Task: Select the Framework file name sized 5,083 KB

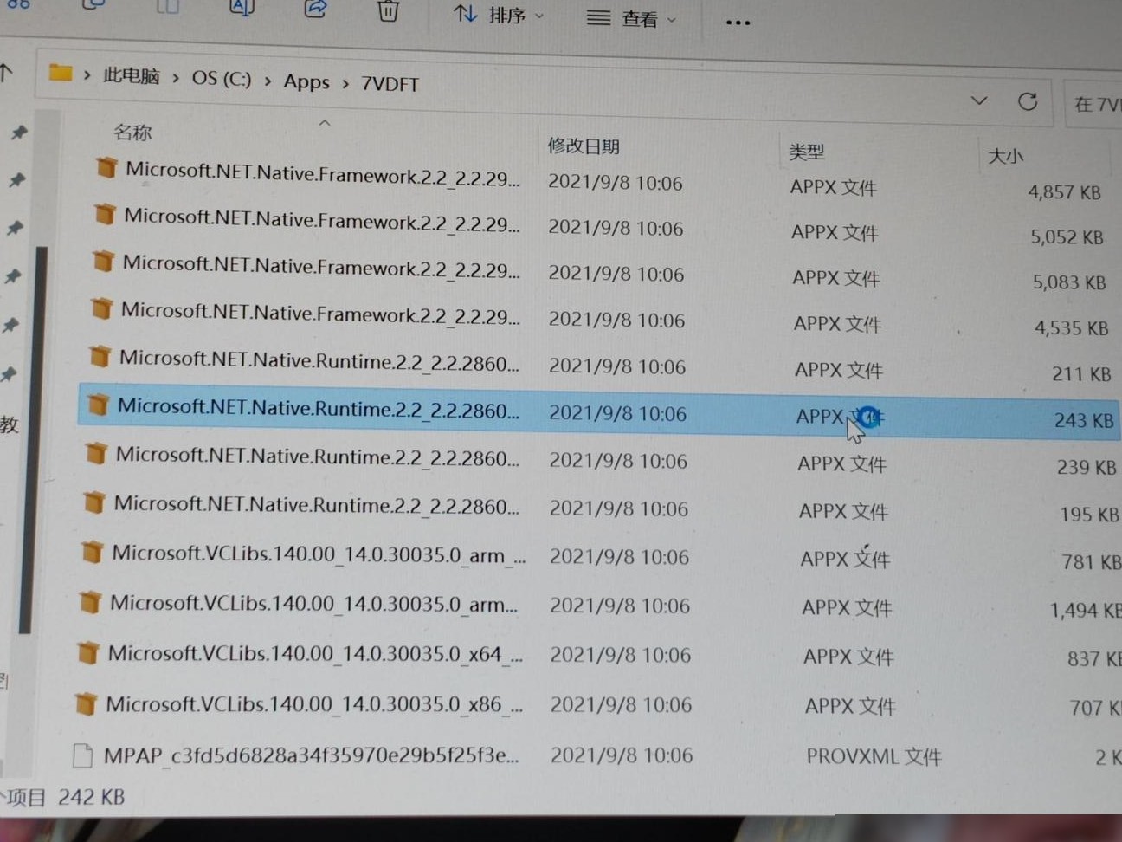Action: coord(321,267)
